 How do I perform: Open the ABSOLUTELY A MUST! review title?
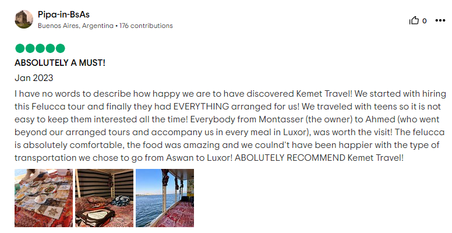pos(59,63)
